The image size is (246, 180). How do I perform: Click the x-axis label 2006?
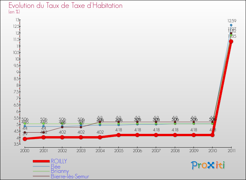pos(137,151)
